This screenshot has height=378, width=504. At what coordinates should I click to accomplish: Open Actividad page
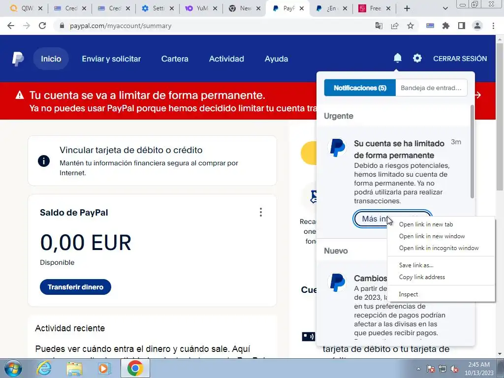tap(226, 59)
